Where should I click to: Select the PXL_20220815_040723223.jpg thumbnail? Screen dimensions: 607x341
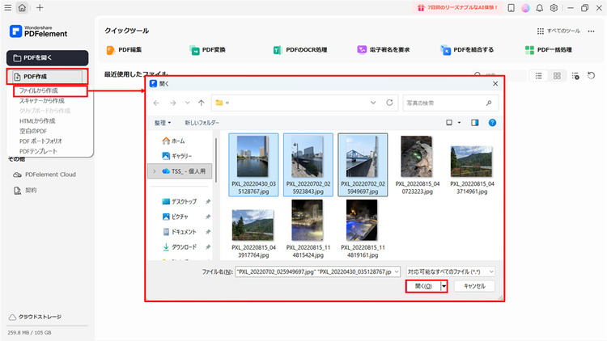[416, 158]
